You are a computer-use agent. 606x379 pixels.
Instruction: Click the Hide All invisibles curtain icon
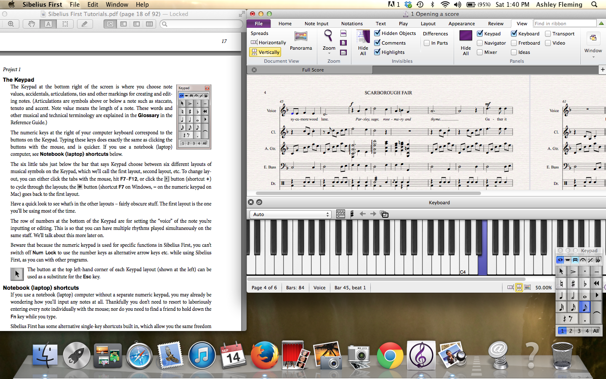tap(363, 37)
